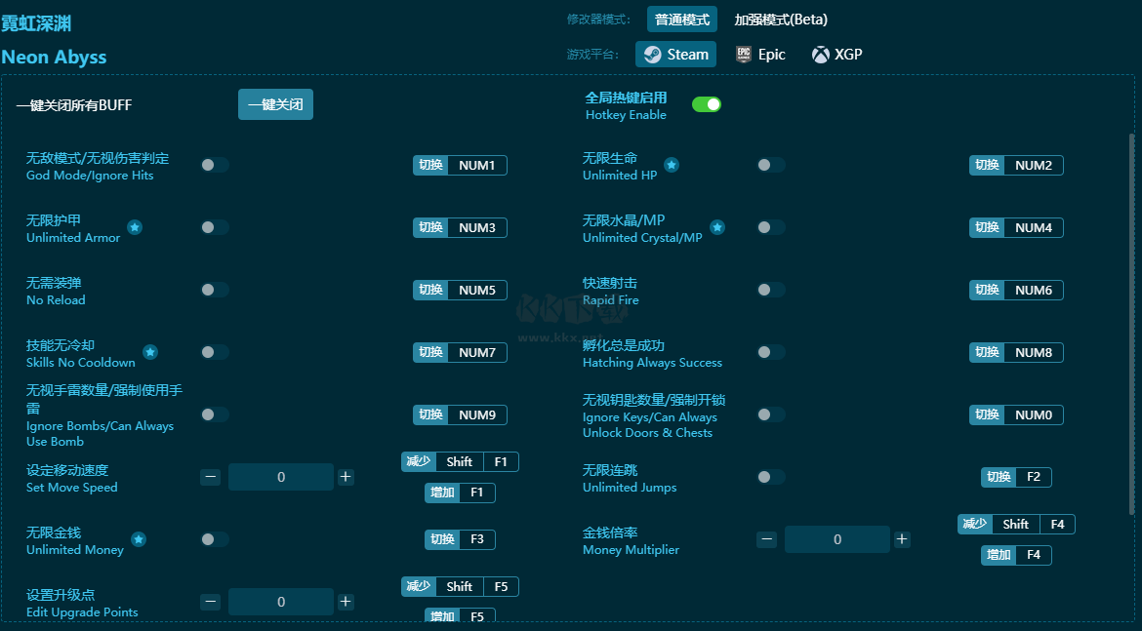Viewport: 1142px width, 631px height.
Task: Enable Skills No Cooldown toggle
Action: click(215, 352)
